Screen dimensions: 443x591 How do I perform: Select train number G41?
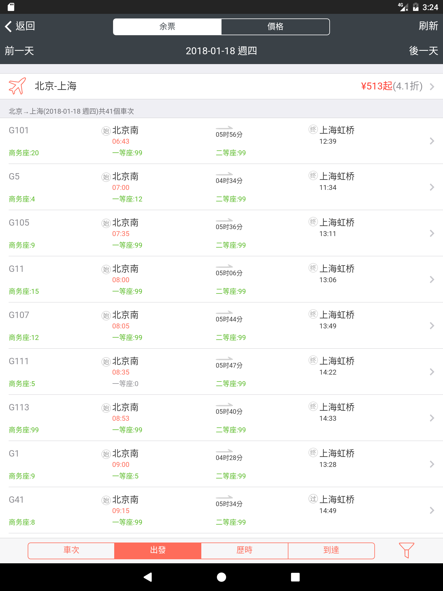click(x=16, y=500)
